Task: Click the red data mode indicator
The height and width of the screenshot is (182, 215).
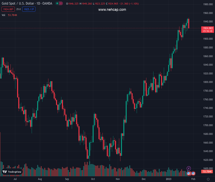Action: (61, 4)
